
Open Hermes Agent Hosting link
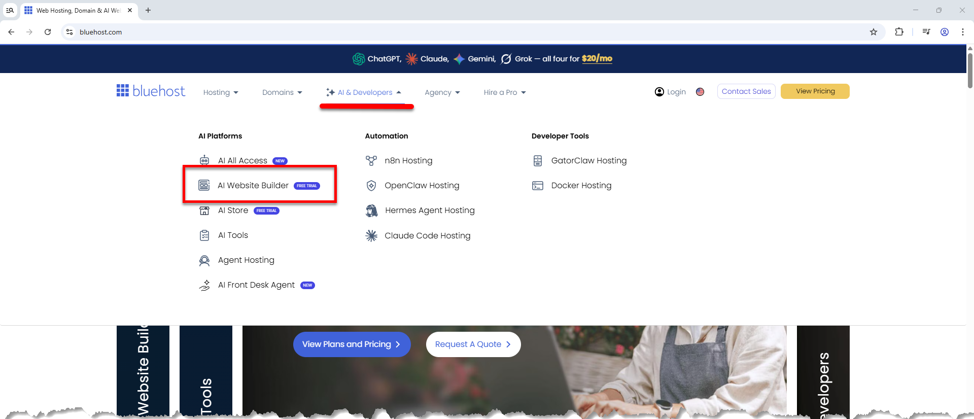(x=420, y=211)
